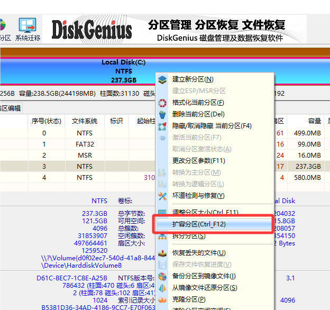Click the System Migration (系统迁移) toolbar icon
The width and height of the screenshot is (330, 310).
27,29
